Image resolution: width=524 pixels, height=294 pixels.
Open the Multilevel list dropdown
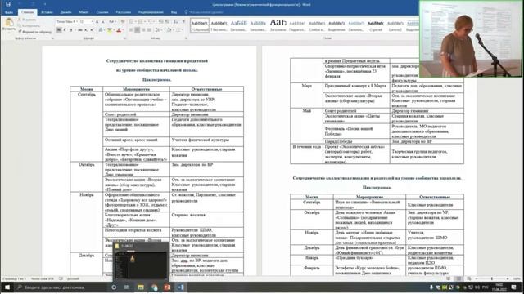click(154, 22)
